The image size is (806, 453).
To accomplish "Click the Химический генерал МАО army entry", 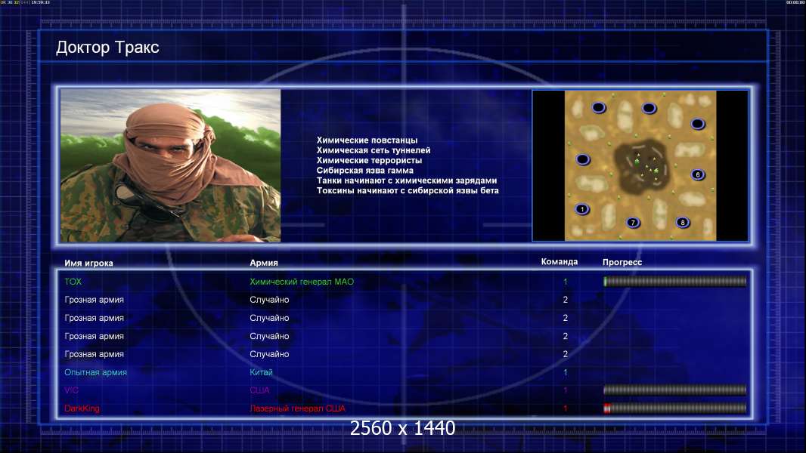I will (x=302, y=282).
